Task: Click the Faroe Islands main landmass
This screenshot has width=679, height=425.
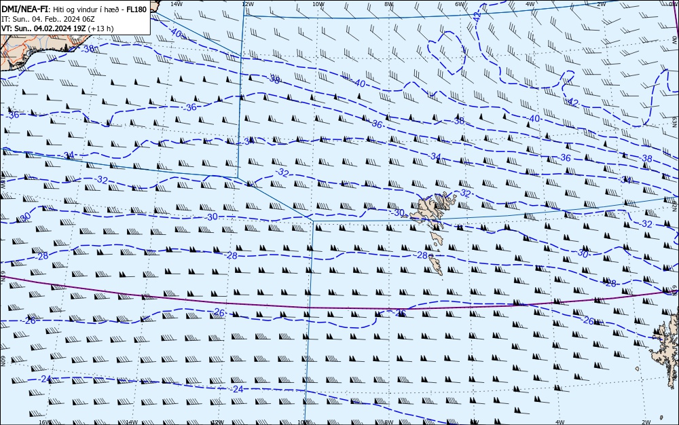Action: coord(433,208)
